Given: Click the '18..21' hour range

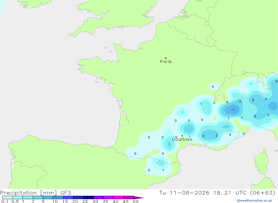Looking at the screenshot, I should (x=222, y=192).
